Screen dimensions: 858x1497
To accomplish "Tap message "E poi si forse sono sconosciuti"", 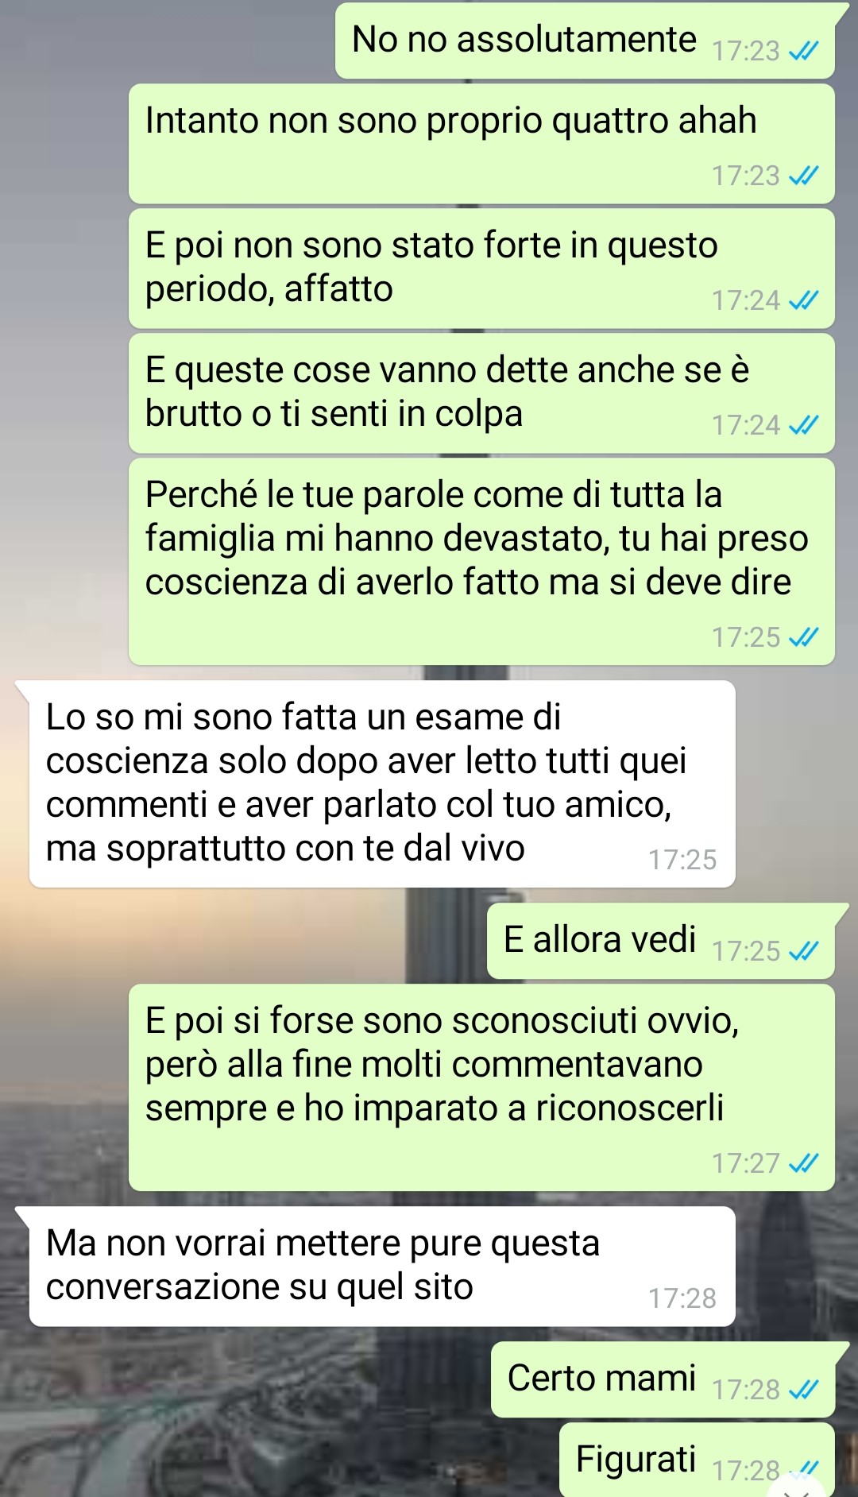I will tap(481, 1088).
